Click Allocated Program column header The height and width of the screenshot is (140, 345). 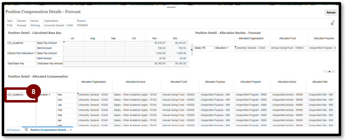251,82
